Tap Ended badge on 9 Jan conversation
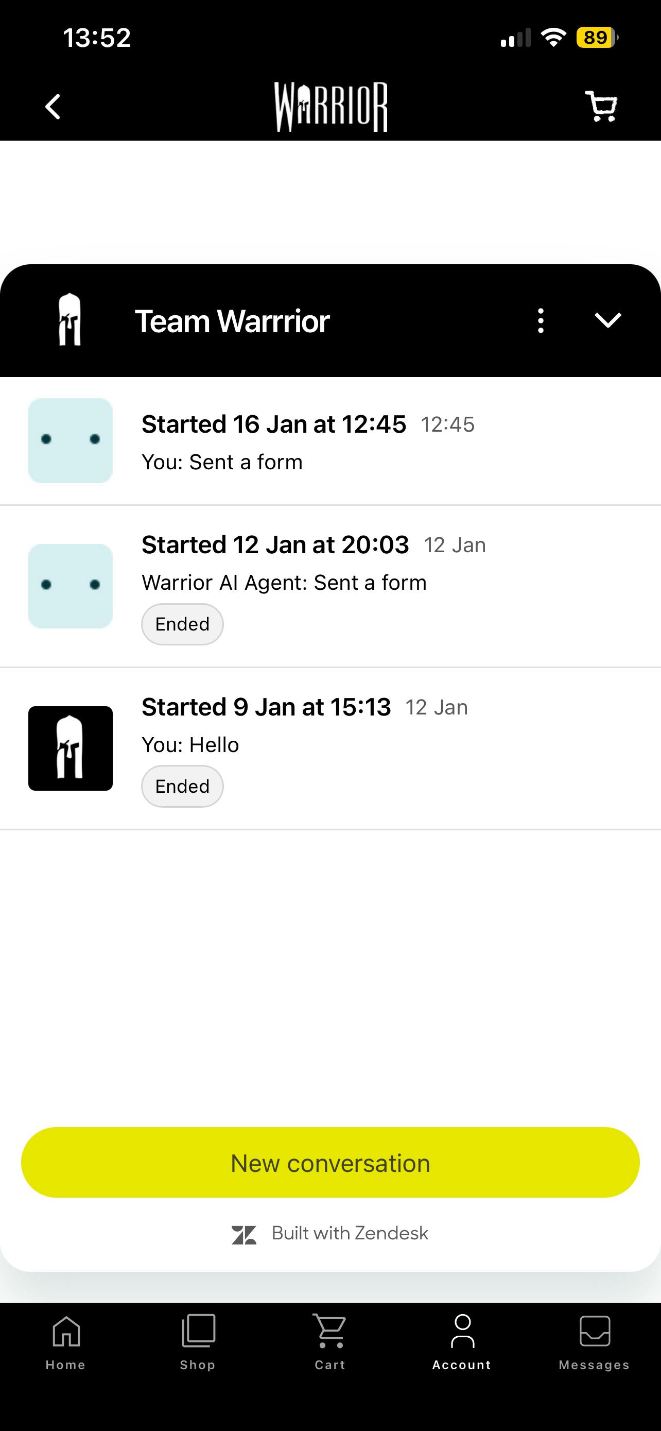 coord(182,787)
